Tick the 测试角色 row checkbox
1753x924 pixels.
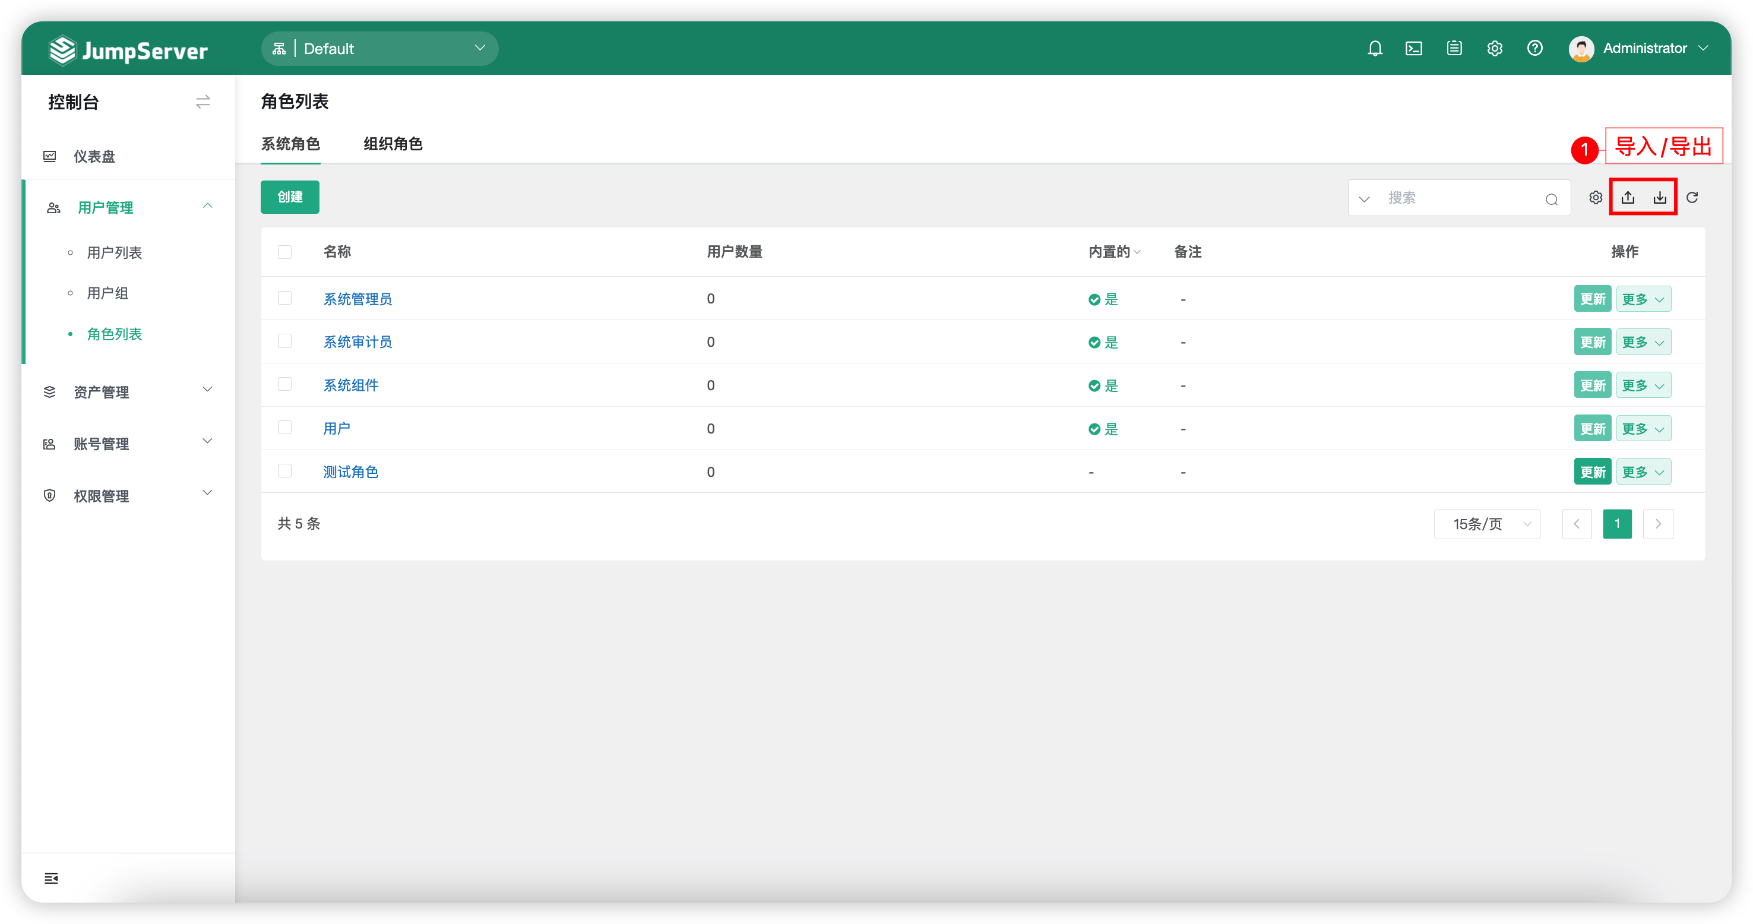point(284,472)
